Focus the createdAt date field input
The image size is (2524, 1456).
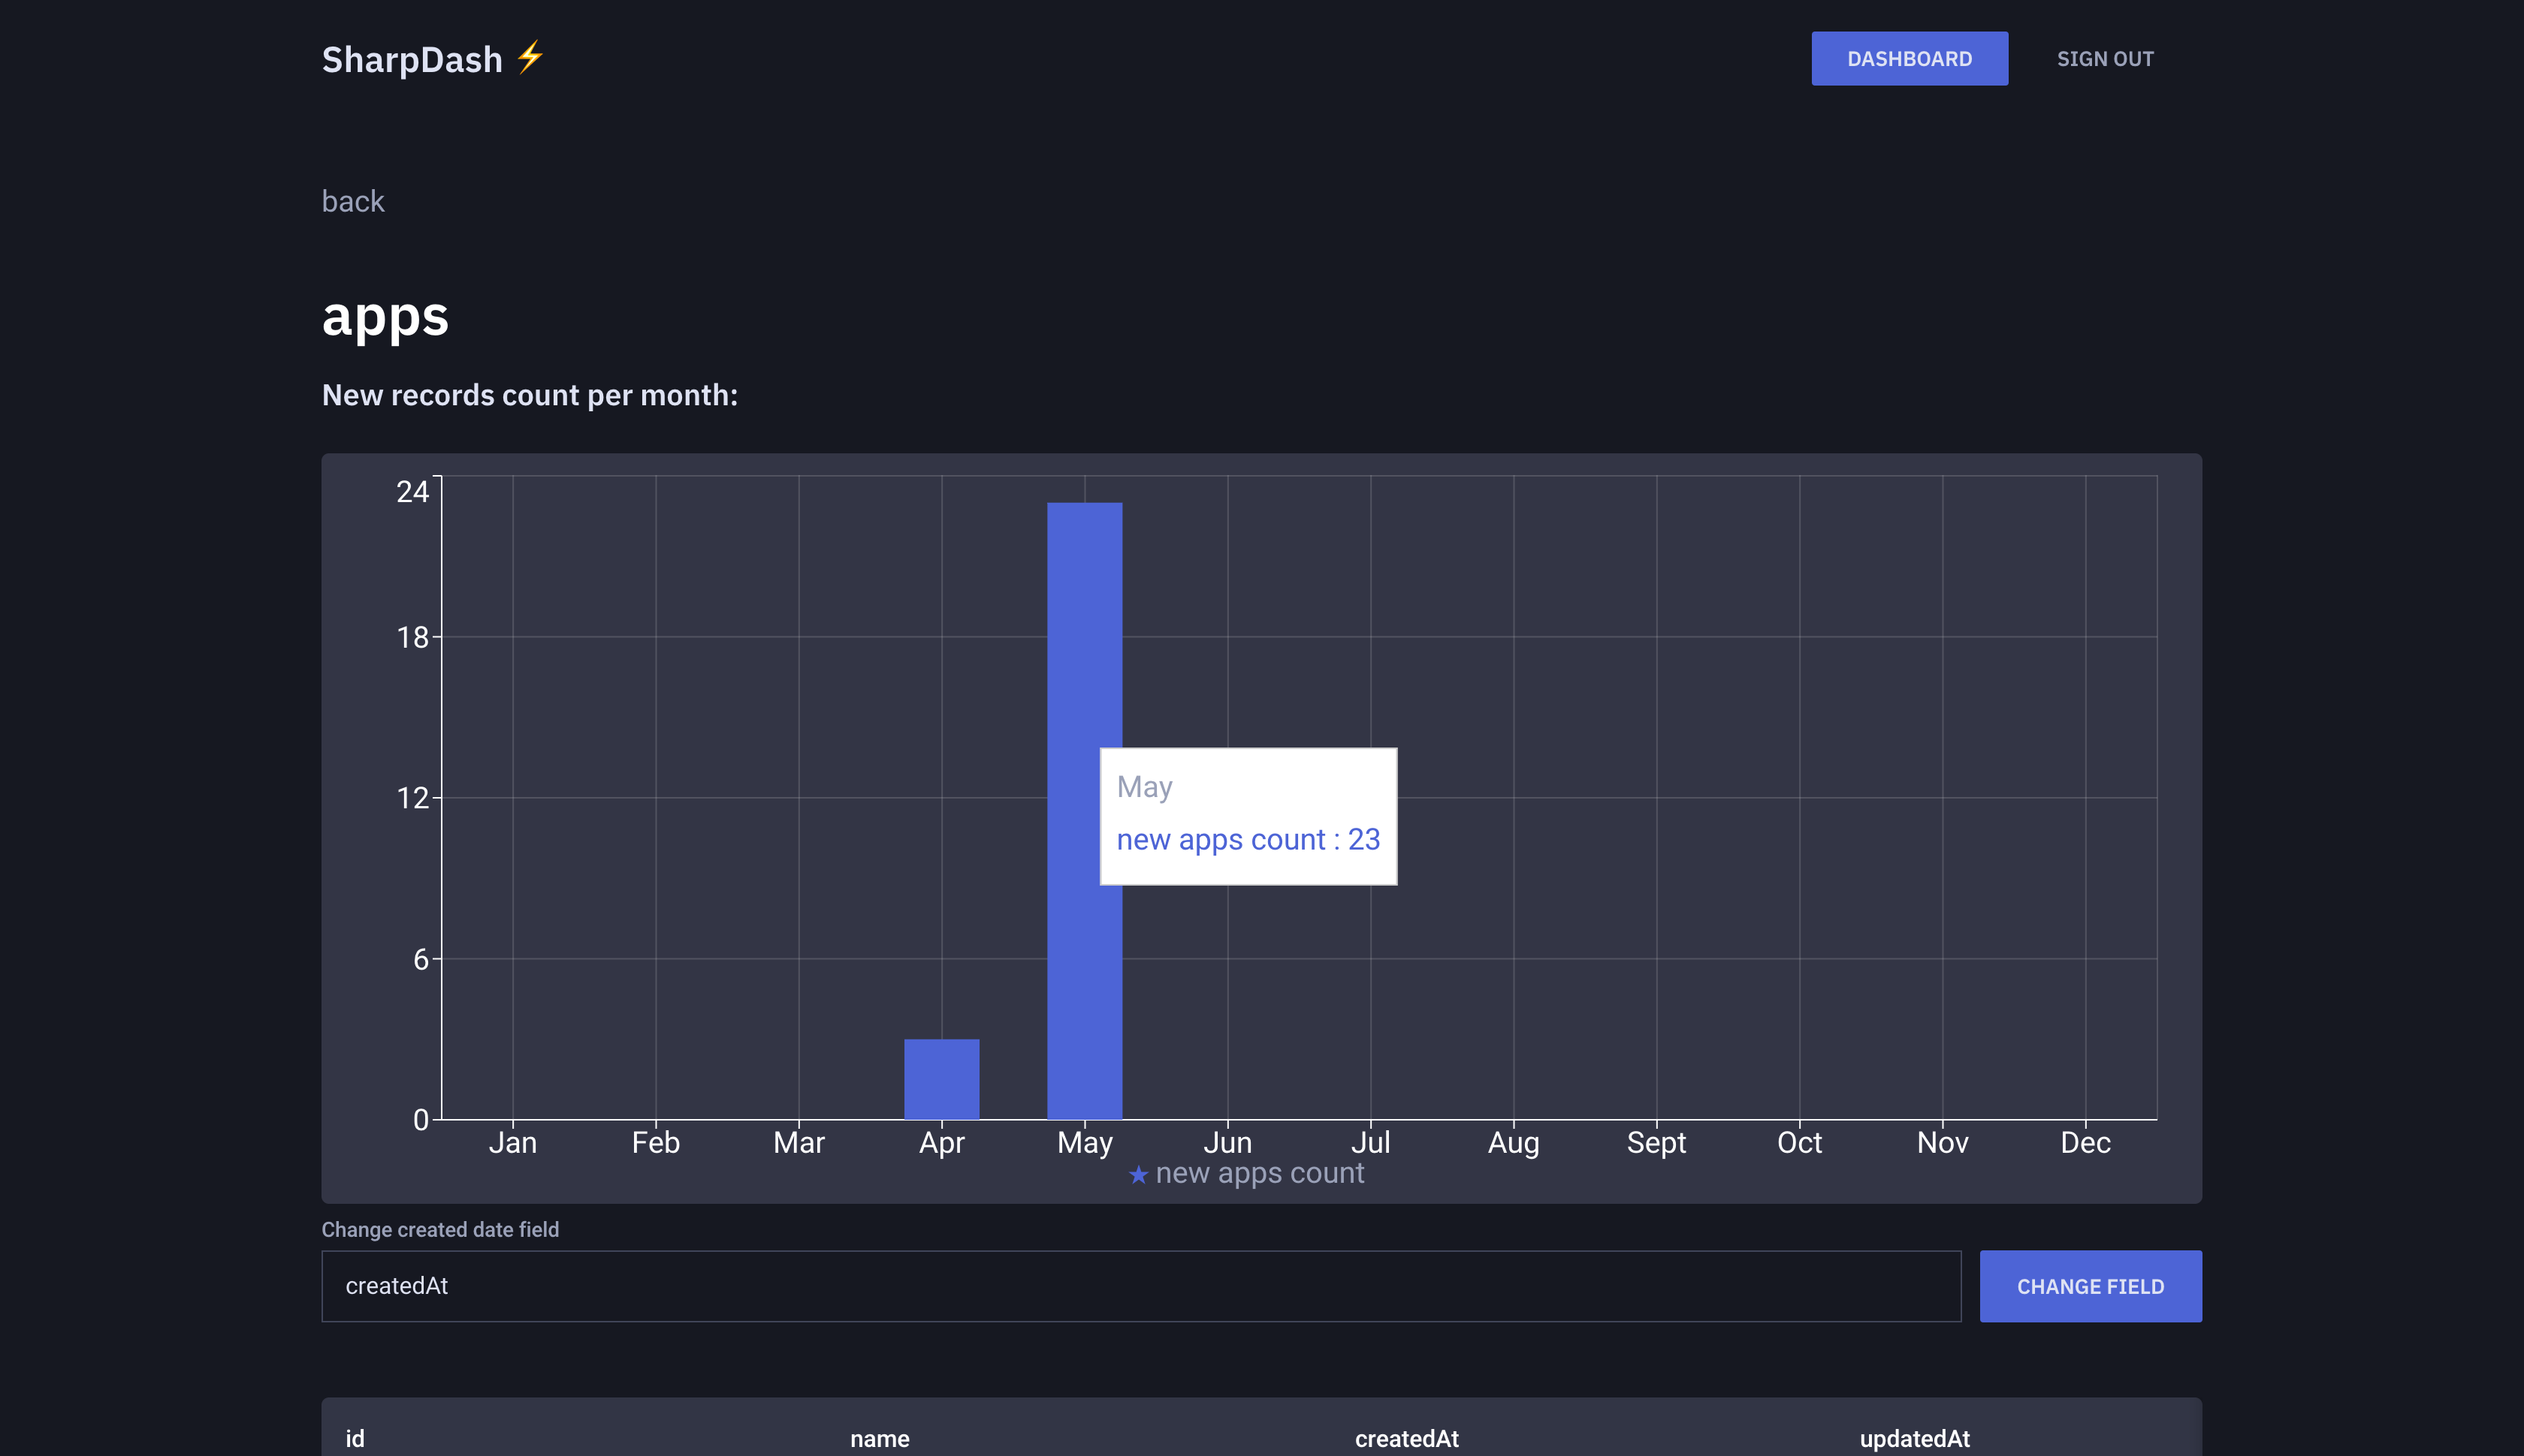(x=1140, y=1286)
